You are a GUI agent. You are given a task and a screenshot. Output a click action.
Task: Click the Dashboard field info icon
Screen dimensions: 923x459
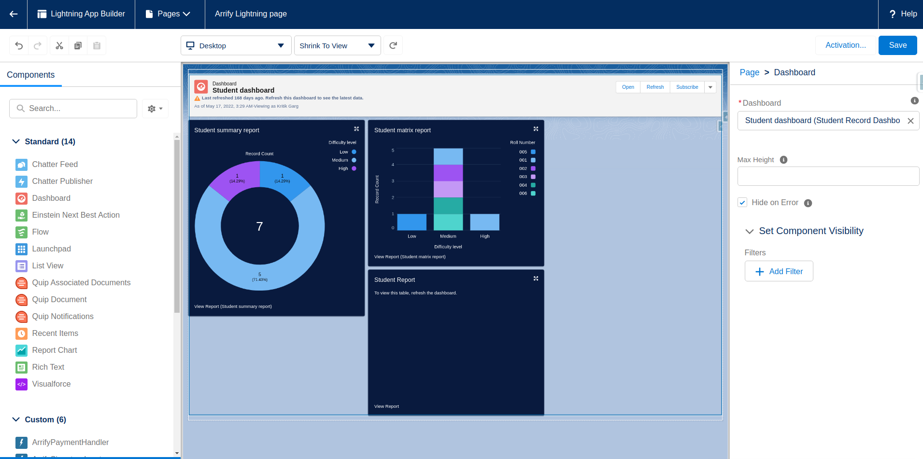[x=915, y=101]
